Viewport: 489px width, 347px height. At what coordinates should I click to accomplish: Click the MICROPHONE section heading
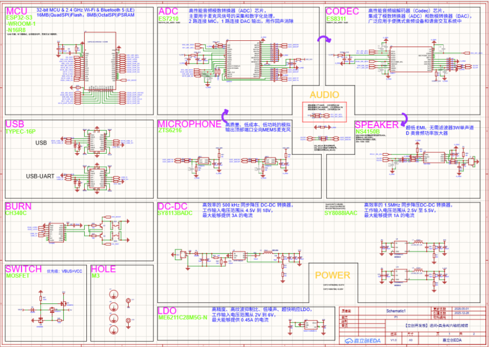coord(190,124)
